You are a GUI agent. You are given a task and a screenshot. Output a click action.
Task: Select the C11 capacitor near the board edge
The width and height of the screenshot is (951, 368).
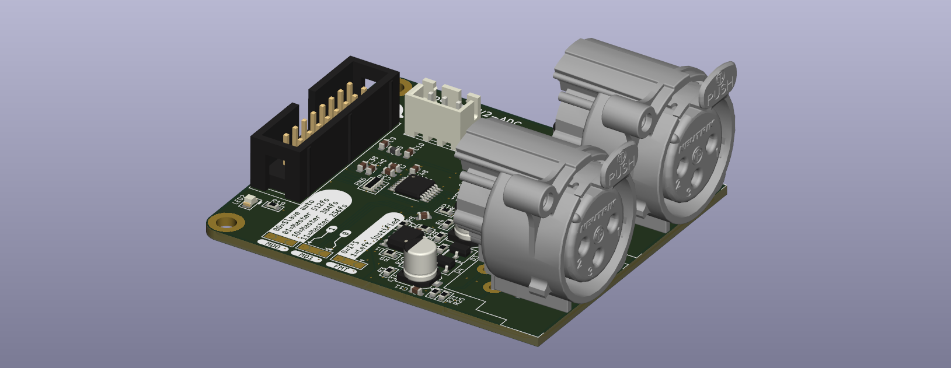coord(416,290)
